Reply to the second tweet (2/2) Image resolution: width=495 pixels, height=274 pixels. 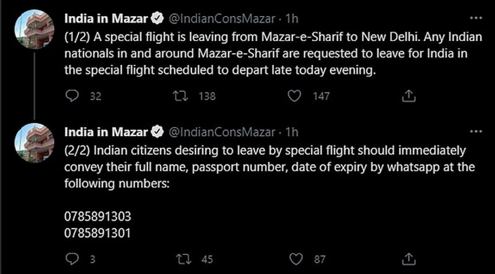coord(72,259)
